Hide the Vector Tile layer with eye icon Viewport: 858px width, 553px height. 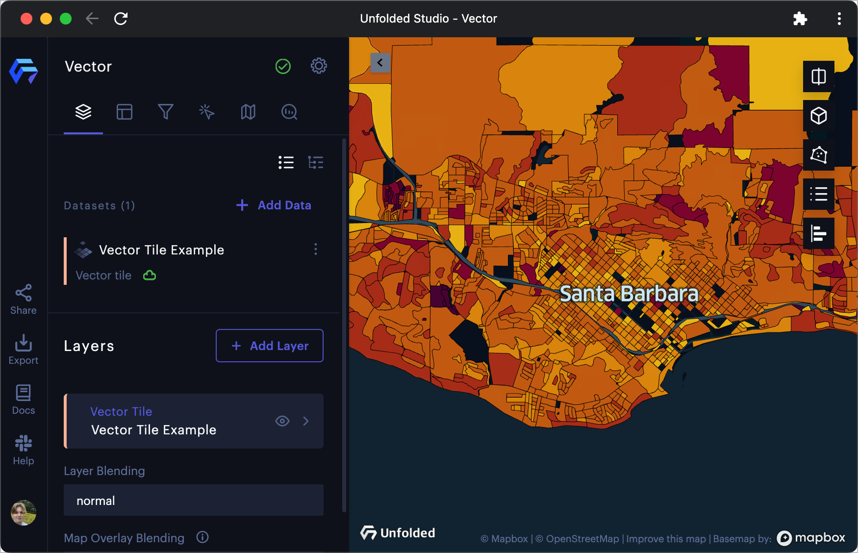(282, 421)
